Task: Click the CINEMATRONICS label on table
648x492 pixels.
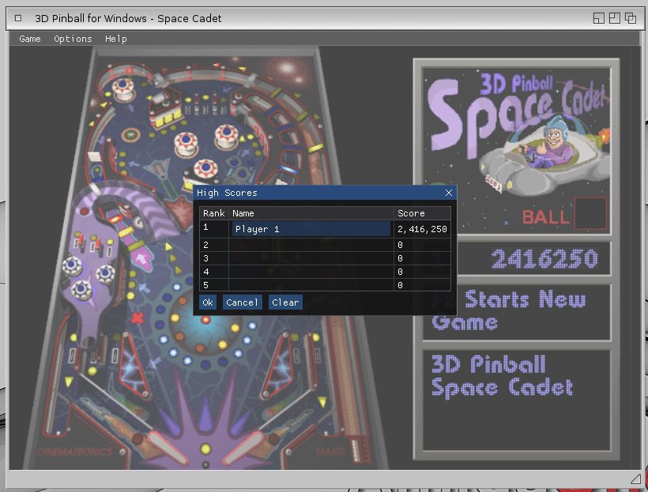Action: point(74,452)
